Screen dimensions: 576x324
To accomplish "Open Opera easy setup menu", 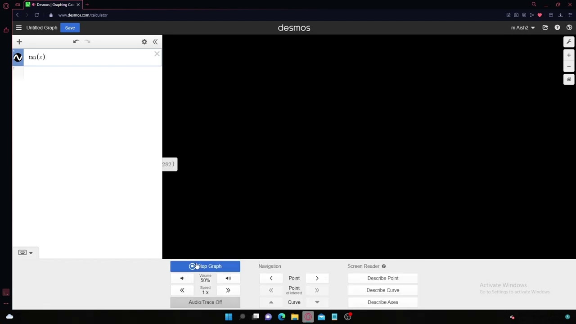I will [x=570, y=15].
